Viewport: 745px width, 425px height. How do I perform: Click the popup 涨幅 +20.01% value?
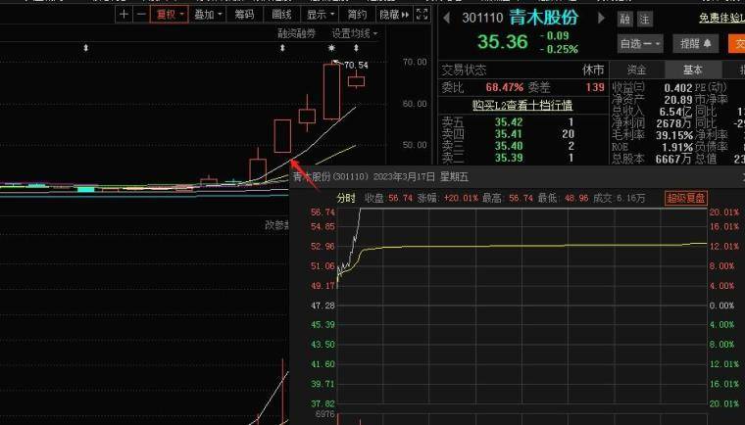point(461,198)
